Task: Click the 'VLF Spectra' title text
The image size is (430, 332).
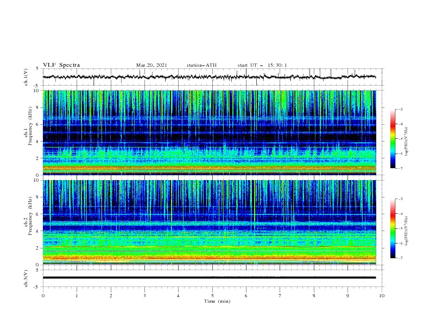Action: click(61, 65)
